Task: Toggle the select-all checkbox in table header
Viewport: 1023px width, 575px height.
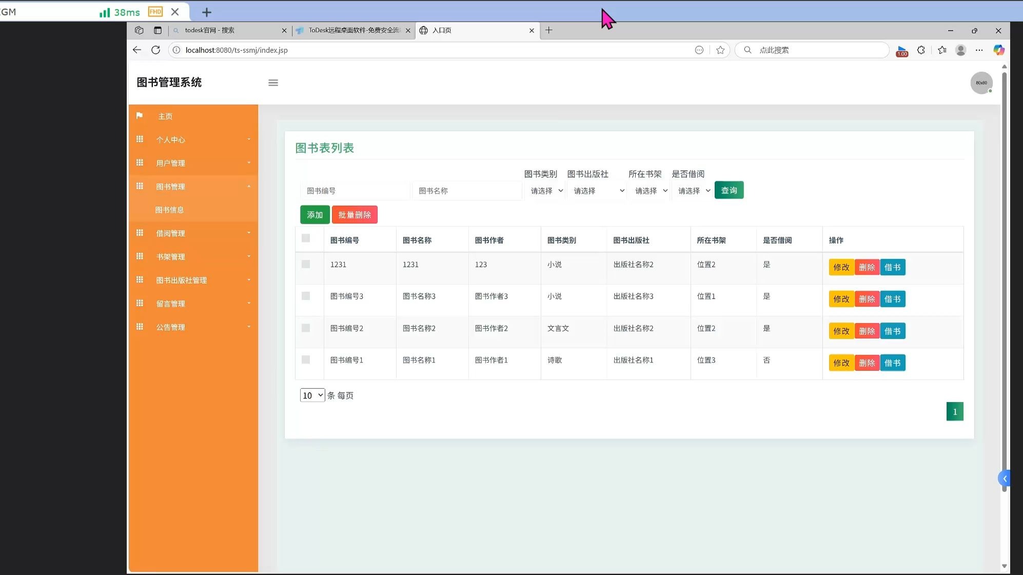Action: tap(306, 238)
